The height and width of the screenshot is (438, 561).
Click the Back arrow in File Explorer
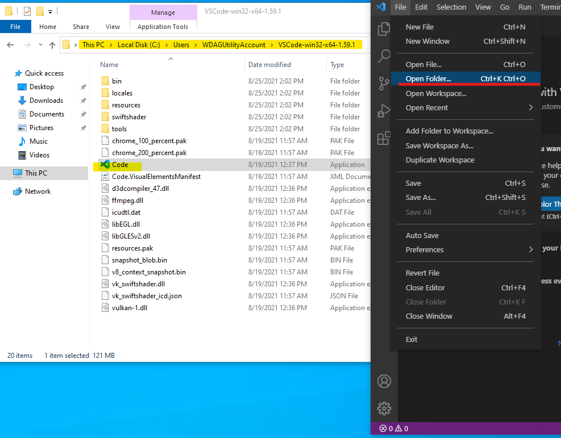[x=10, y=45]
